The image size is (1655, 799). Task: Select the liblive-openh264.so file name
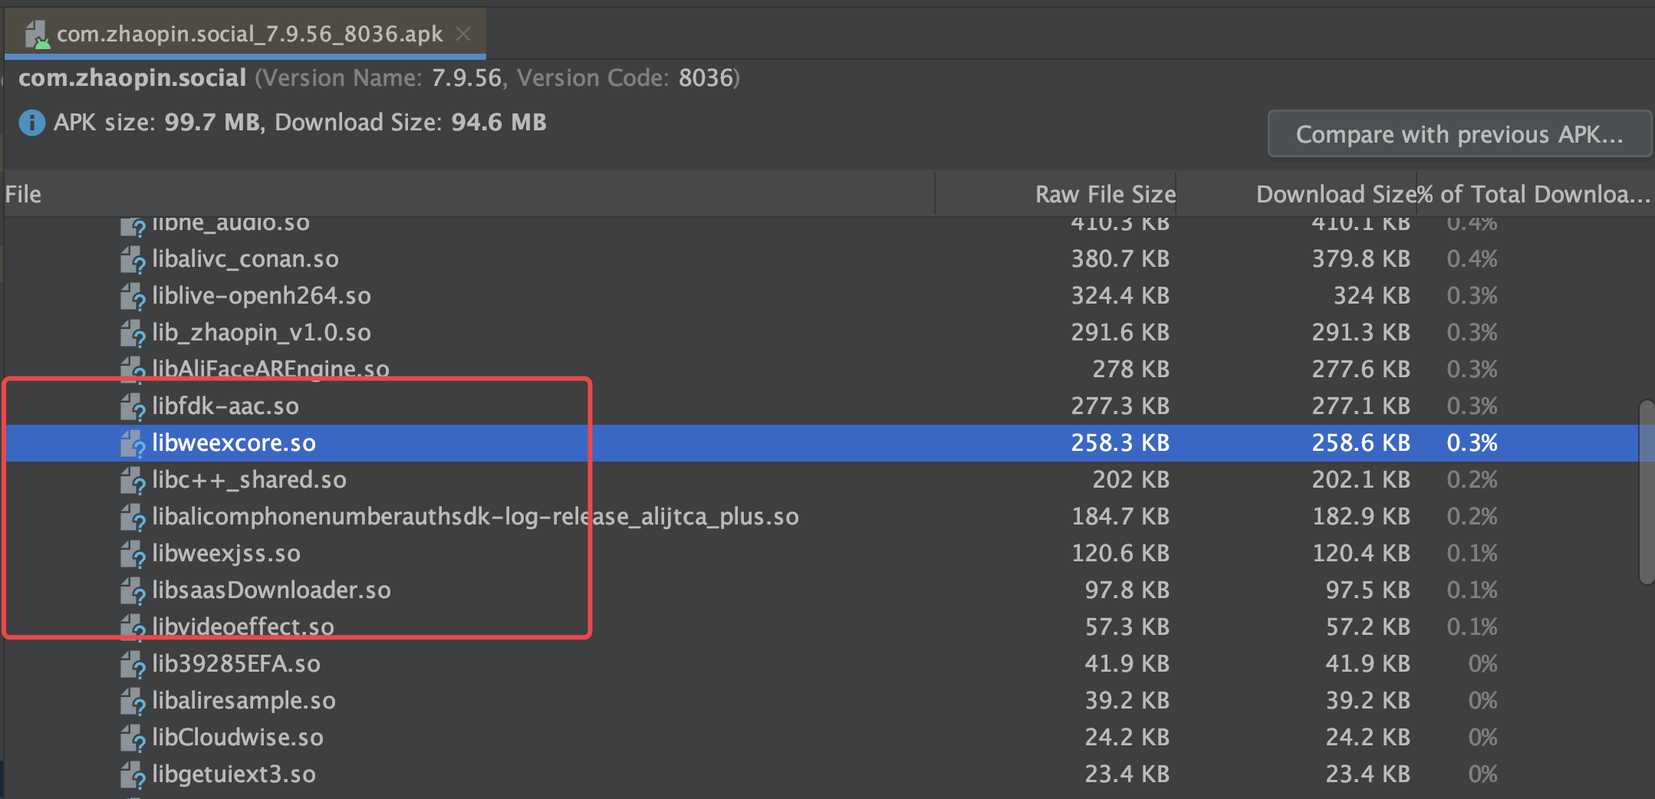click(x=261, y=296)
